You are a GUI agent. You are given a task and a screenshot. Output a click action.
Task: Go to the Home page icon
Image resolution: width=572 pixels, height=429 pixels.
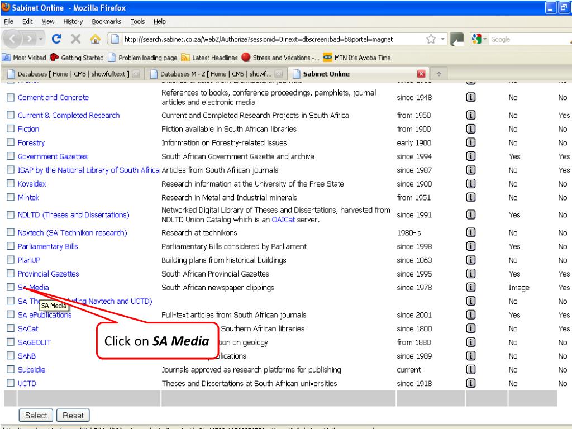[95, 39]
